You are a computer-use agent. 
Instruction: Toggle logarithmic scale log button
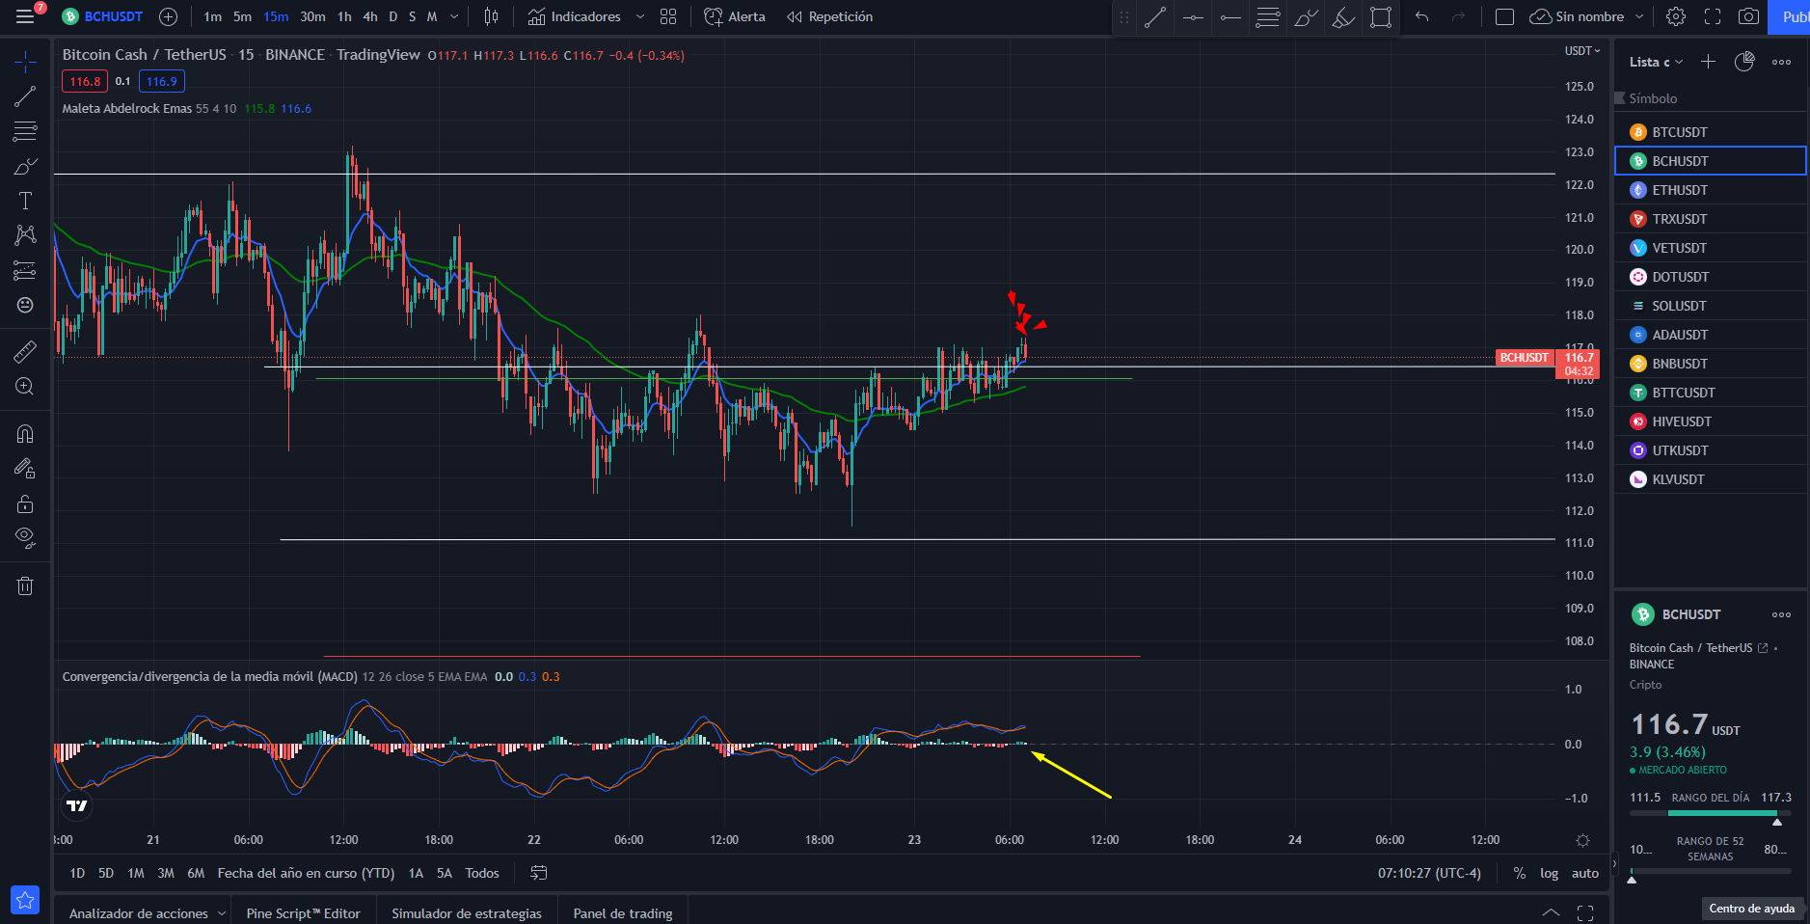coord(1549,873)
